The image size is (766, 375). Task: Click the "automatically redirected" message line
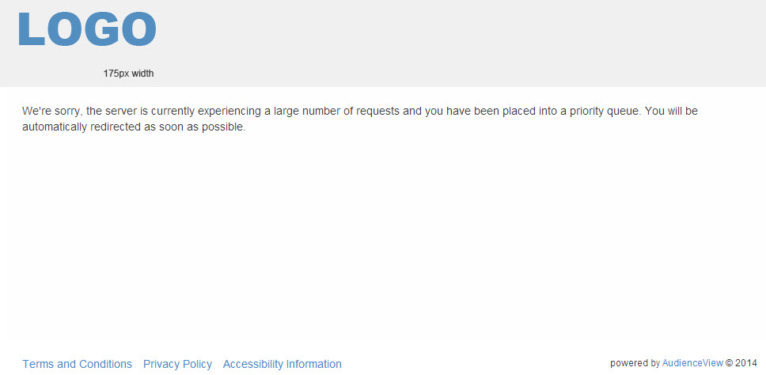134,127
